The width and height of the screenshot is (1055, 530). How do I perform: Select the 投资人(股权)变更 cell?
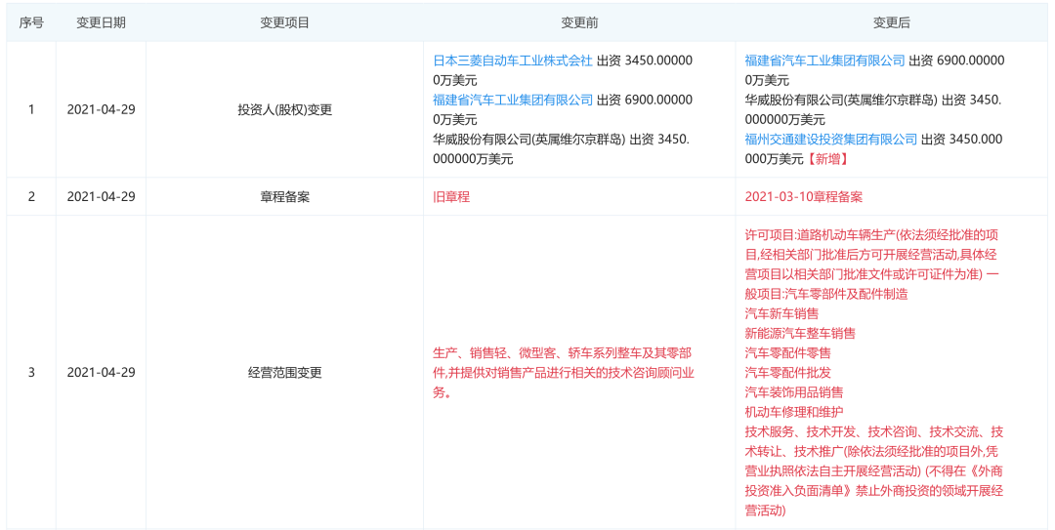coord(284,109)
